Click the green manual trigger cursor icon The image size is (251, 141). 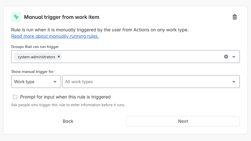pos(16,17)
